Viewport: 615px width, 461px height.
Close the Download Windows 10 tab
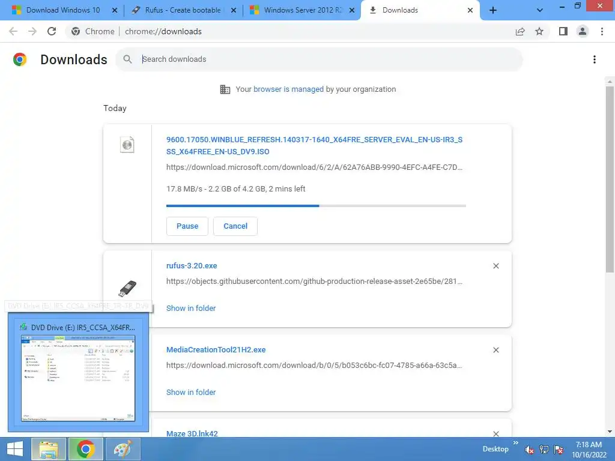pos(115,10)
